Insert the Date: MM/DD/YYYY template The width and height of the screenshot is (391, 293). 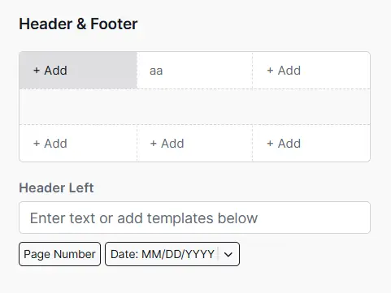tap(163, 254)
